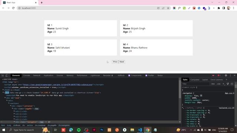
Task: Open the Windows Start menu
Action: [4, 130]
